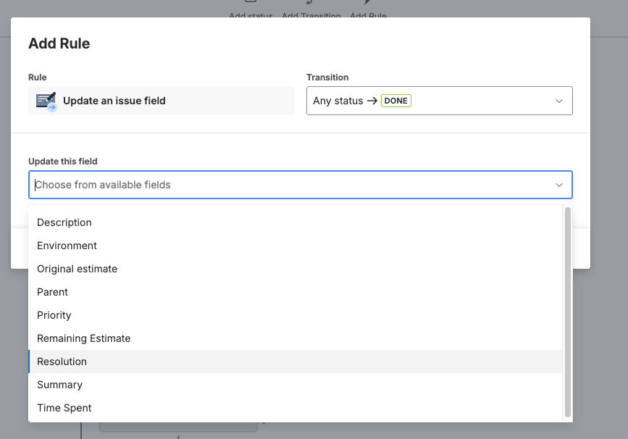The height and width of the screenshot is (439, 628).
Task: Open the Transition dropdown
Action: (439, 101)
